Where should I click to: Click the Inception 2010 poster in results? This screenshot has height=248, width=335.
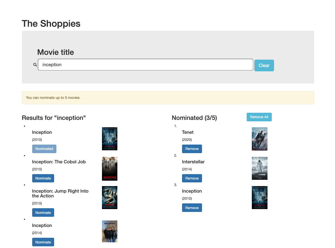[110, 139]
